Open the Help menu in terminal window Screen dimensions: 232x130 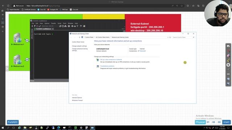[x=76, y=23]
